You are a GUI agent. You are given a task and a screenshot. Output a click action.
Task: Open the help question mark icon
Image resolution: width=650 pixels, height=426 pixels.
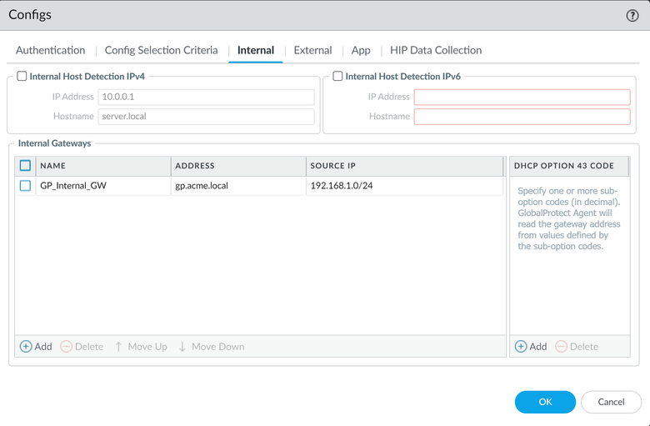(632, 16)
